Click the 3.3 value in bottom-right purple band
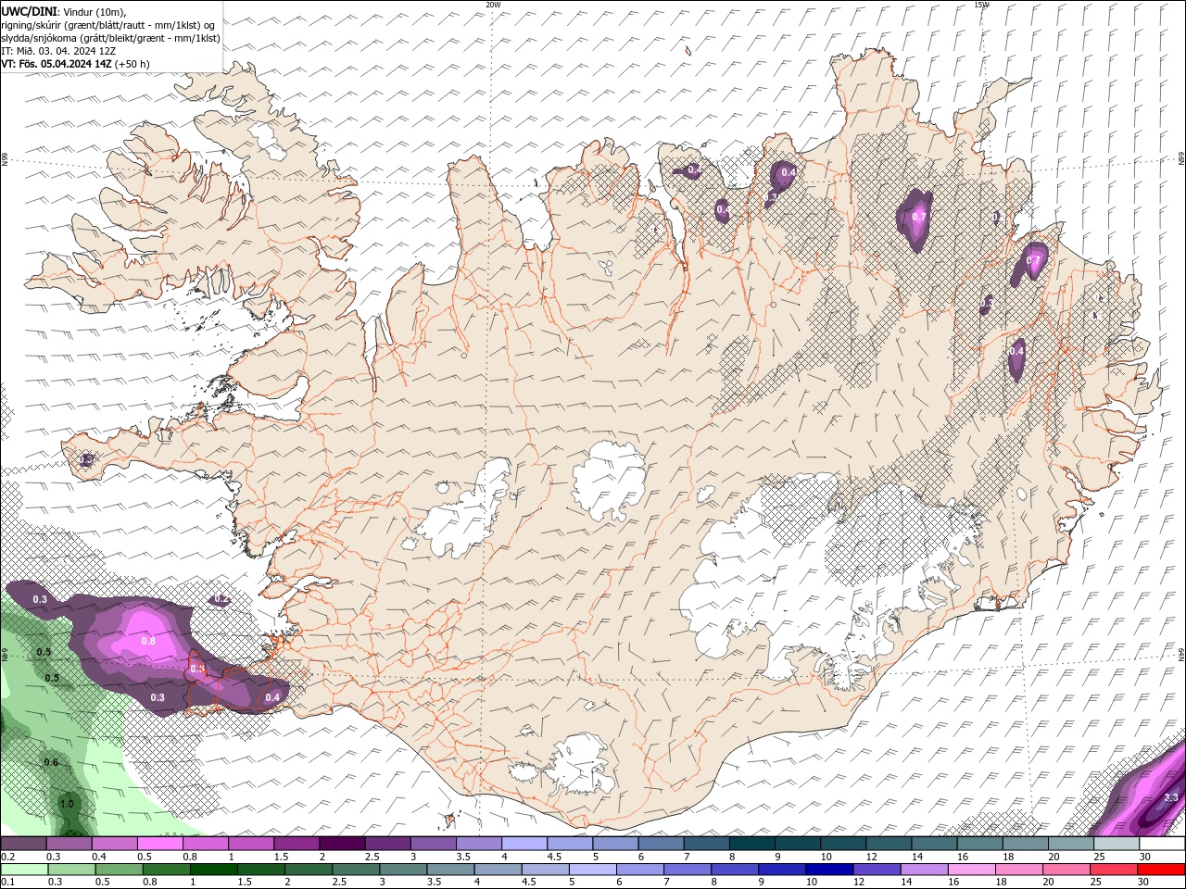Image resolution: width=1186 pixels, height=889 pixels. 1170,797
